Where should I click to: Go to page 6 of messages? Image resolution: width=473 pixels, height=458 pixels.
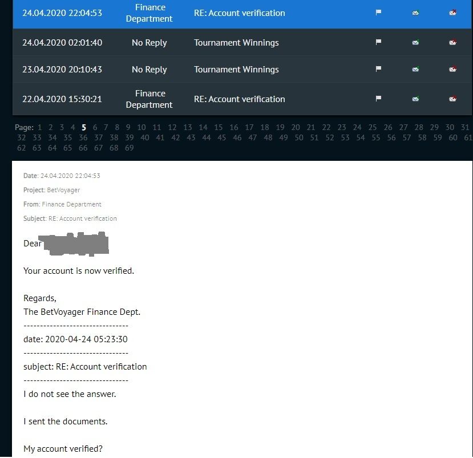95,127
